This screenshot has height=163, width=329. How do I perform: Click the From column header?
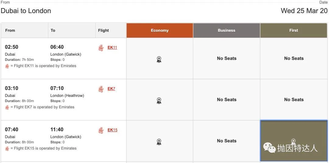10,30
